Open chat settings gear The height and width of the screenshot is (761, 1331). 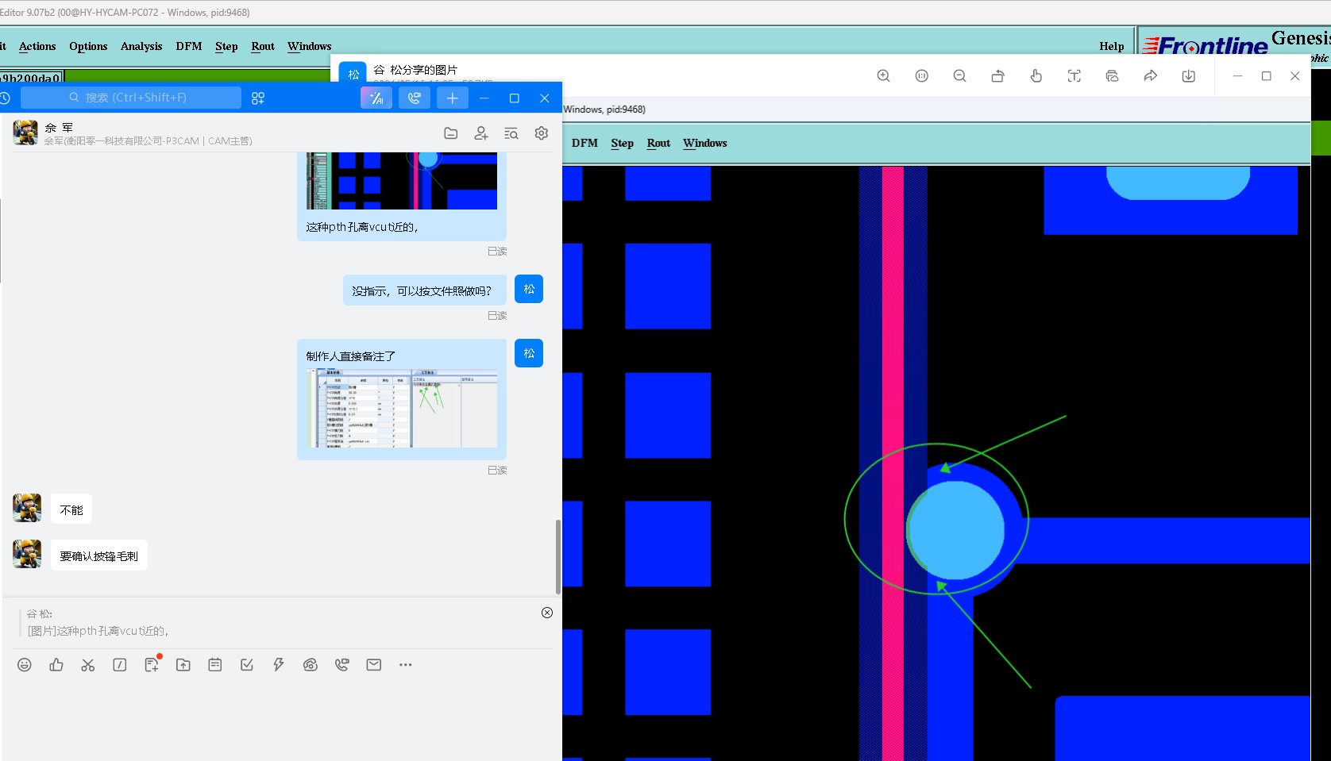542,133
